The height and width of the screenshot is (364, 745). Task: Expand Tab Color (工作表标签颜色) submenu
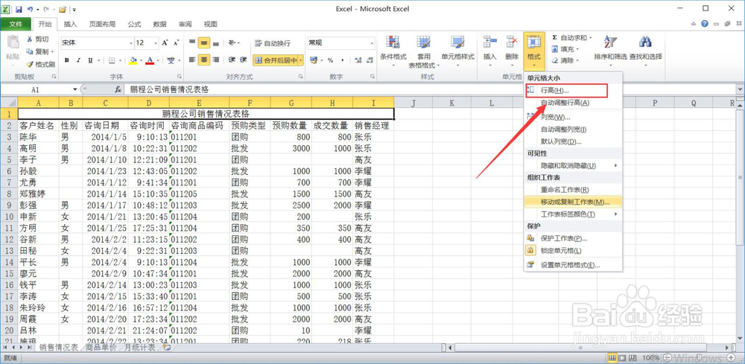(x=573, y=214)
